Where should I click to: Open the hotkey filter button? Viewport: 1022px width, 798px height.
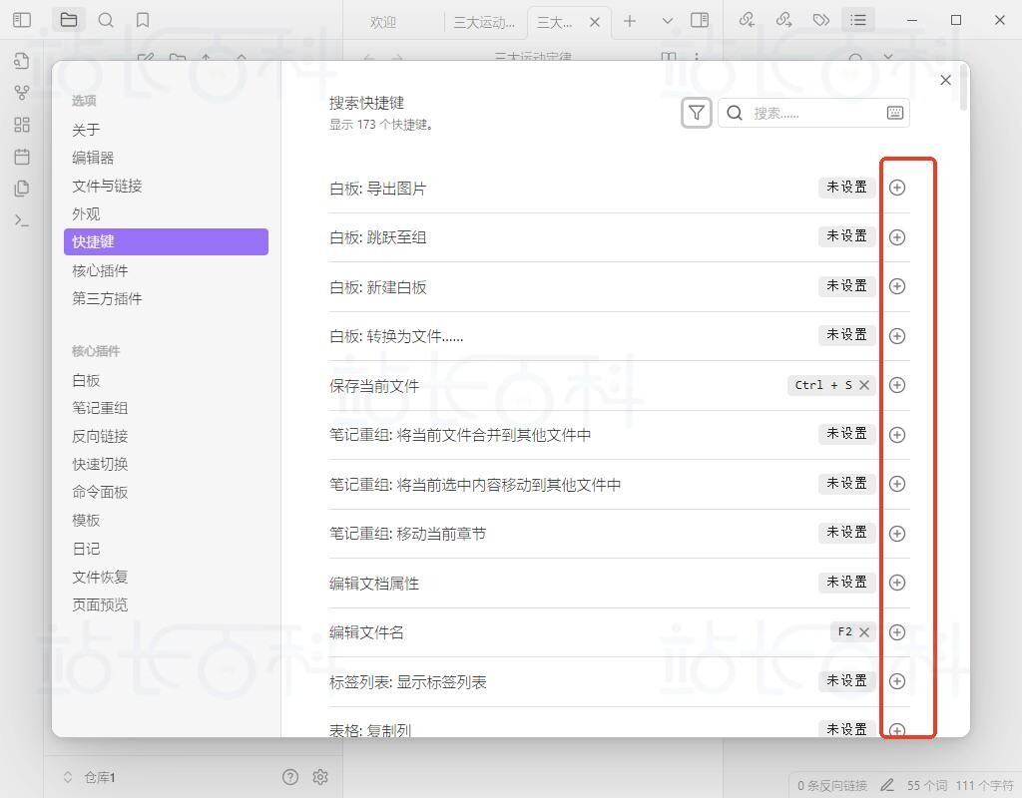697,113
